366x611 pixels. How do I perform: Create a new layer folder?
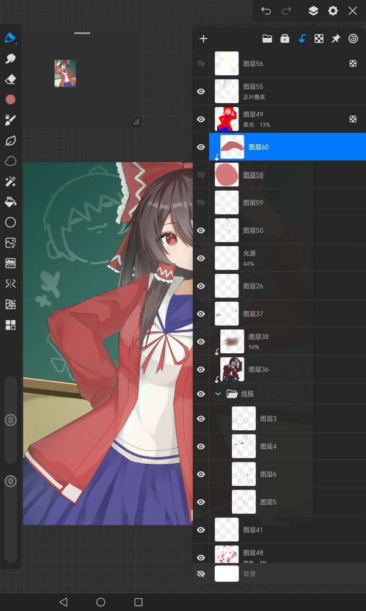tap(267, 38)
